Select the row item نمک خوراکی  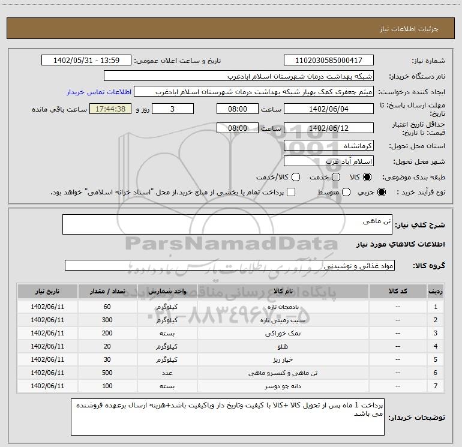pos(283,333)
